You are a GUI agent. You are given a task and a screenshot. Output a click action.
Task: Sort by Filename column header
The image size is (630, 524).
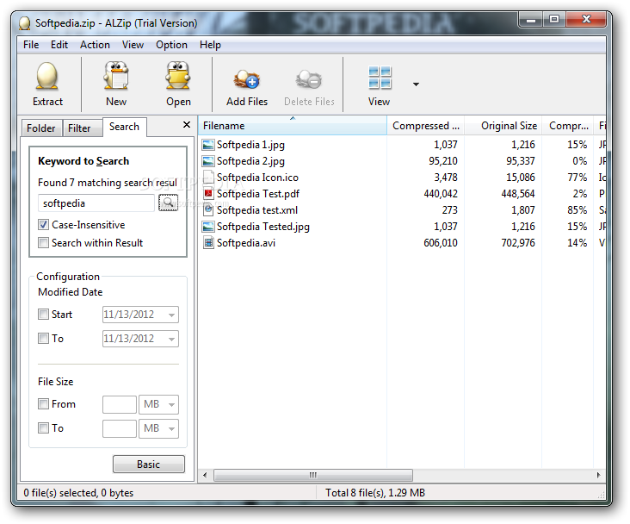coord(293,126)
